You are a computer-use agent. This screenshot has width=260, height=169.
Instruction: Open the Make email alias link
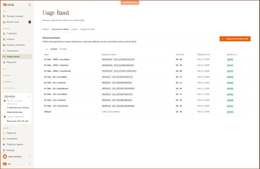[14, 112]
